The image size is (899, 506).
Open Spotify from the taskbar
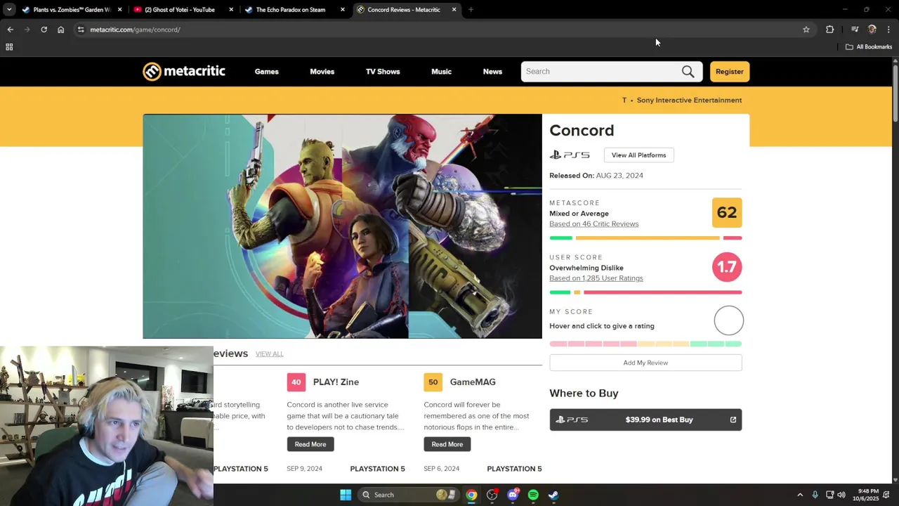tap(533, 495)
